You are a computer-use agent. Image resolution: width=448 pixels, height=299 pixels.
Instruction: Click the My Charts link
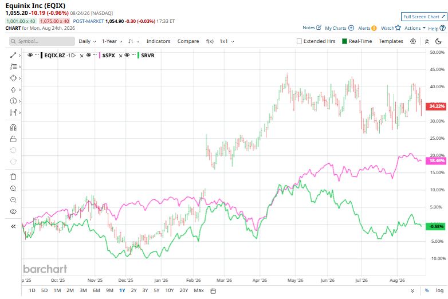[336, 28]
